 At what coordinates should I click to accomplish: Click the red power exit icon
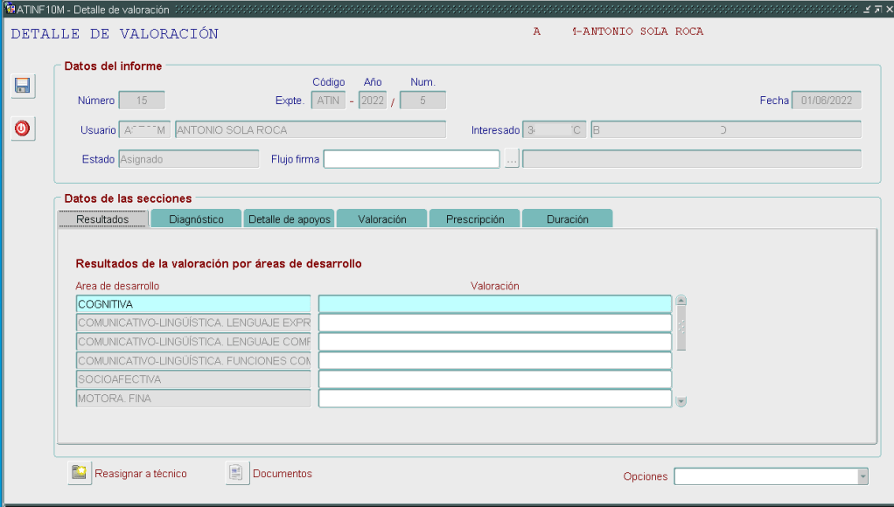(x=23, y=128)
